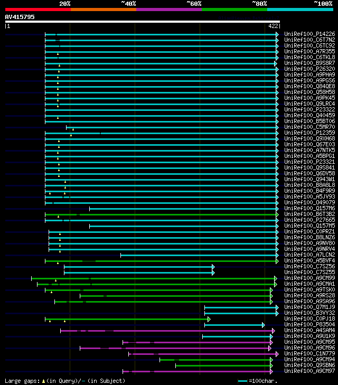Click the green alignment bar of UniRef100_A9RS28
The height and width of the screenshot is (385, 338).
176,296
